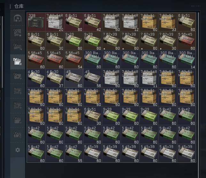Image resolution: width=206 pixels, height=178 pixels.
Task: Pick the 6.8x51 box with 42 rounds
Action: click(92, 22)
